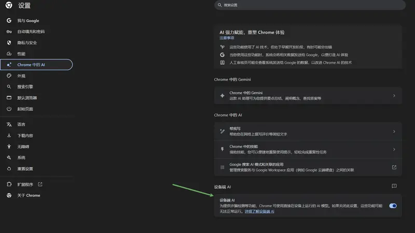The image size is (415, 233).
Task: Click the Chrome 中的技能 row title
Action: pos(243,147)
